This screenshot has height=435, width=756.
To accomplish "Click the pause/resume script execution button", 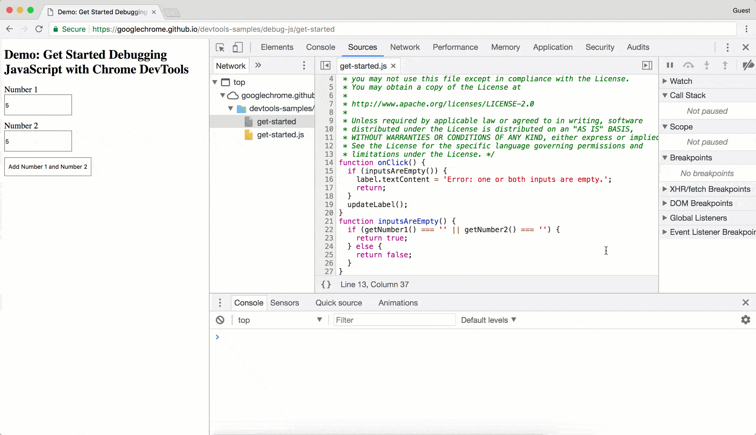I will (x=670, y=65).
